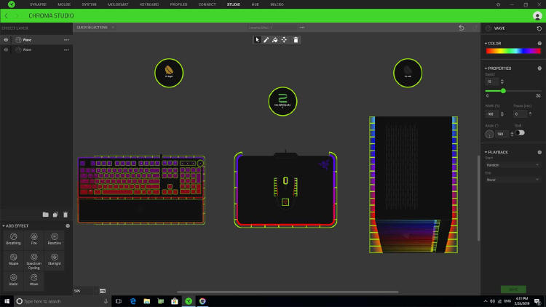Open the Mousemat tab
The width and height of the screenshot is (546, 307).
pyautogui.click(x=118, y=4)
